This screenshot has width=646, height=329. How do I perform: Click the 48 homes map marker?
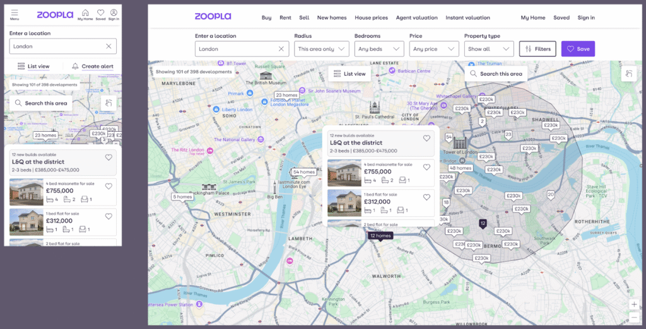tap(460, 168)
